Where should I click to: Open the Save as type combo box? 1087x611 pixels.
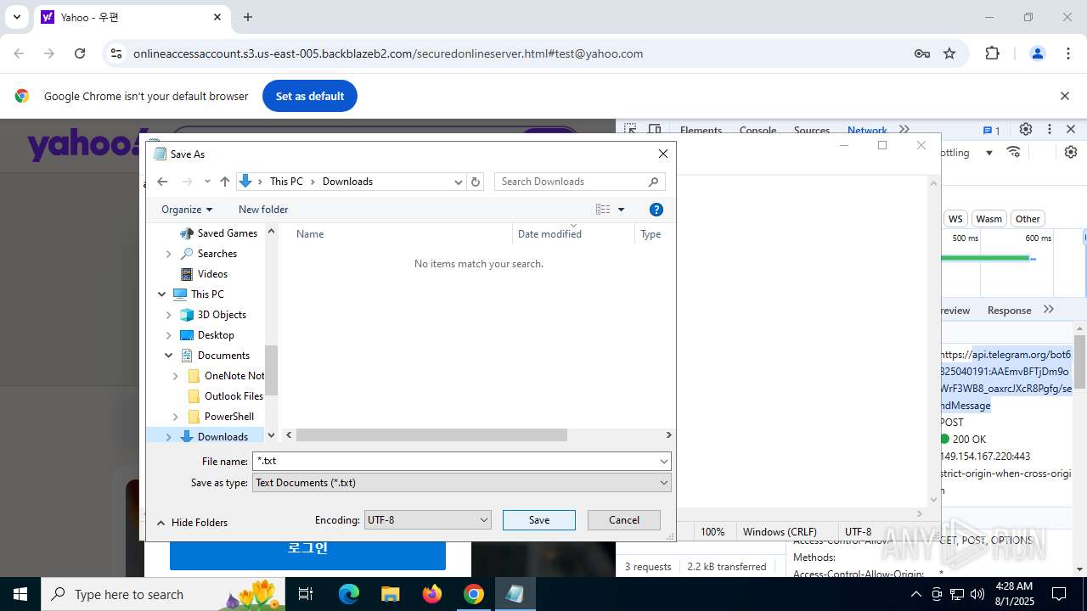click(x=461, y=482)
